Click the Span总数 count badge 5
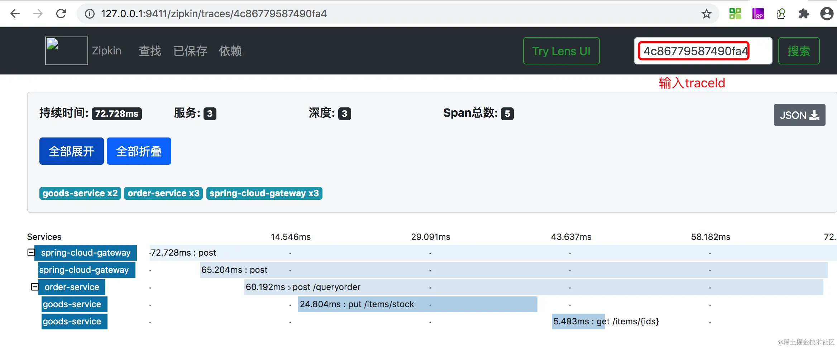 coord(507,113)
